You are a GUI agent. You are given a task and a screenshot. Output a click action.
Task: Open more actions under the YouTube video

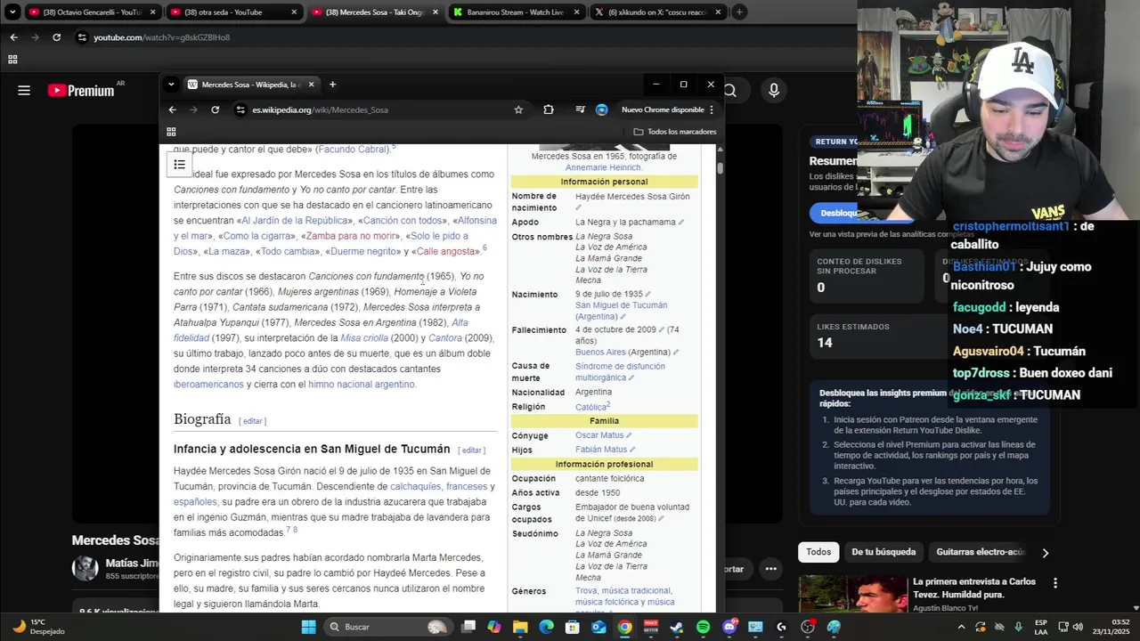[771, 569]
